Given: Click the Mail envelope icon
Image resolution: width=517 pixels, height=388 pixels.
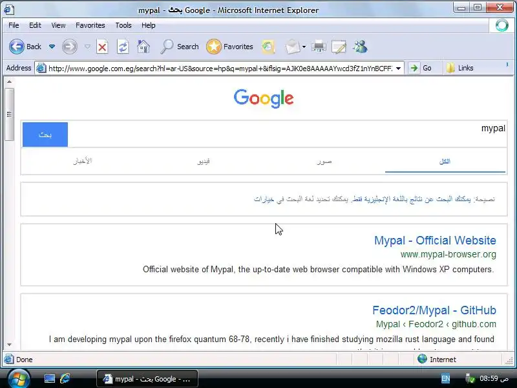Looking at the screenshot, I should [x=293, y=47].
